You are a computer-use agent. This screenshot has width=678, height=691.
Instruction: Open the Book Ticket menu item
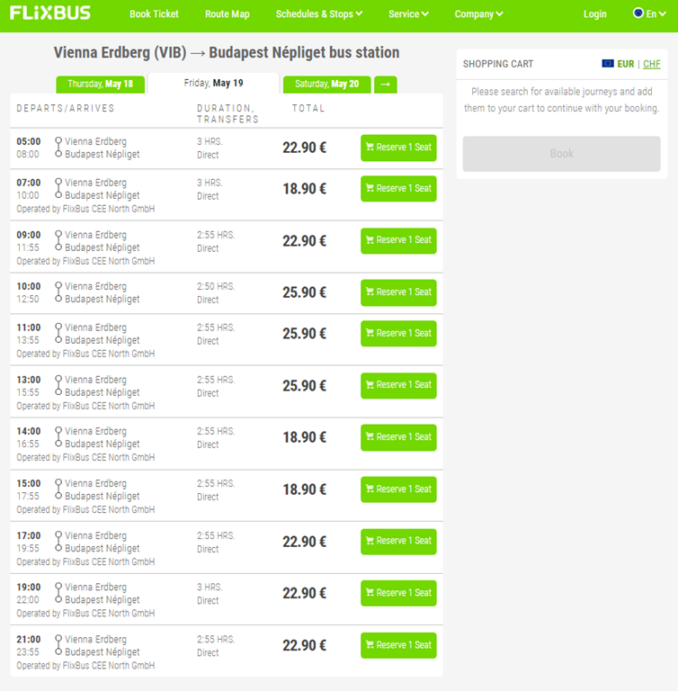154,14
